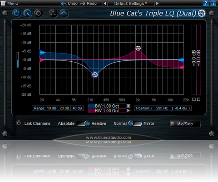Click the square icon beside blue bandwidth
The image size is (218, 182).
(129, 106)
